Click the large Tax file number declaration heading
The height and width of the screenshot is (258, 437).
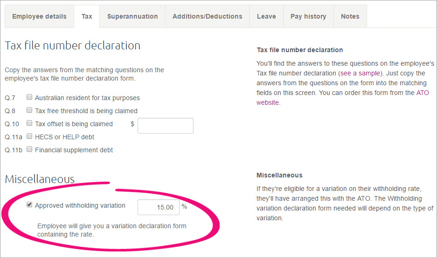72,46
